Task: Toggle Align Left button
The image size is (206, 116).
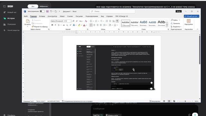Action: (91, 25)
